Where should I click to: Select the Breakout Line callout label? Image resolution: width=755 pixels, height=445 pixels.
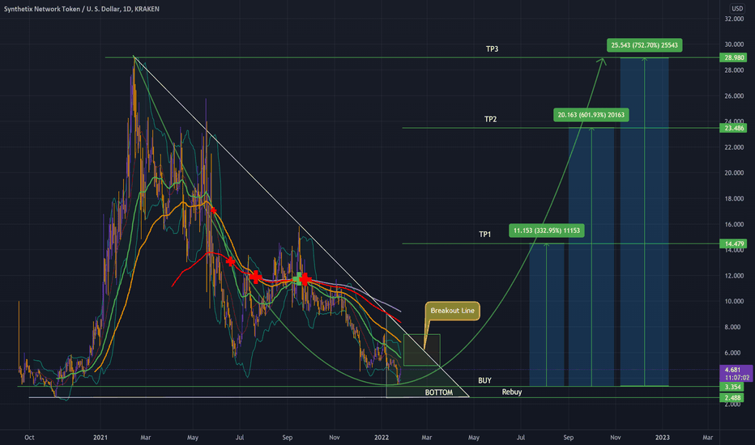[452, 311]
